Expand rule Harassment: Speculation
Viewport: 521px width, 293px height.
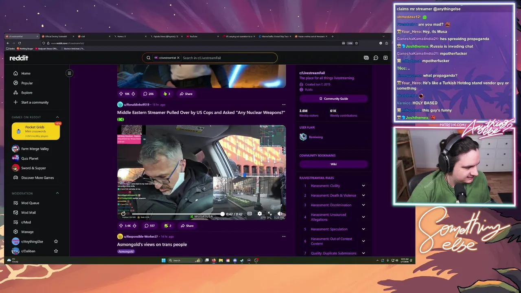pos(363,229)
